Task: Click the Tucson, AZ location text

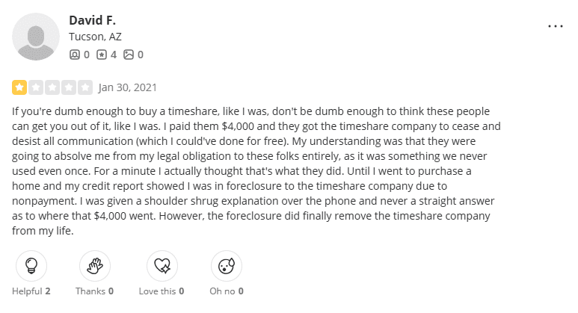Action: (93, 37)
